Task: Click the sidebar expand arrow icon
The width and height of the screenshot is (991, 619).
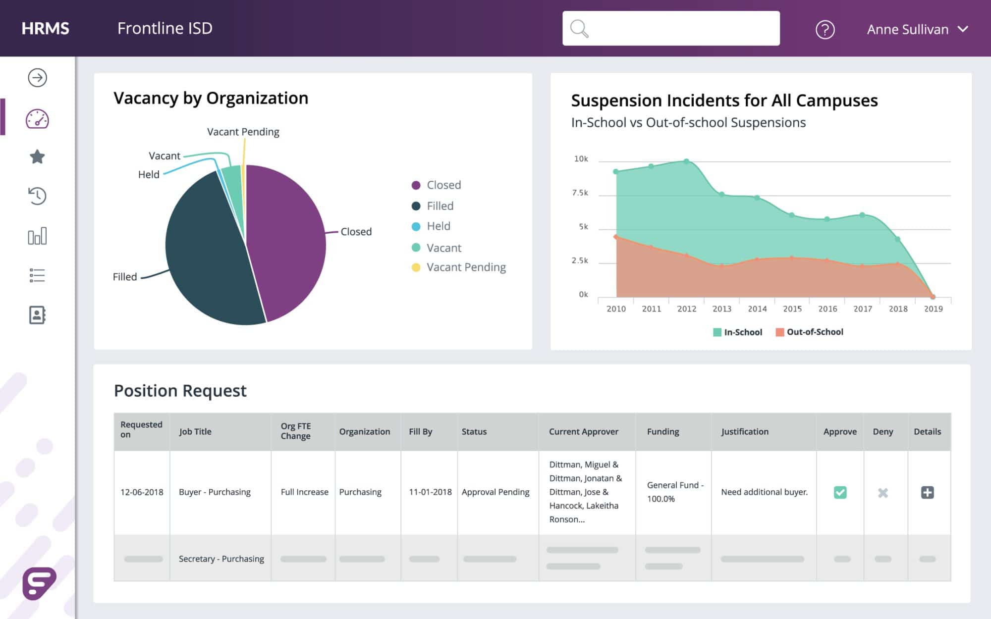Action: [x=37, y=78]
